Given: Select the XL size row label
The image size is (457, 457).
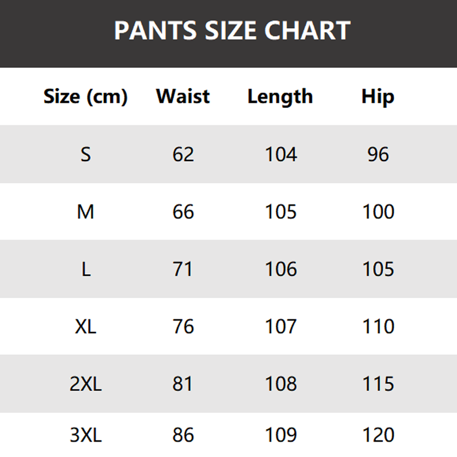Looking at the screenshot, I should [85, 327].
